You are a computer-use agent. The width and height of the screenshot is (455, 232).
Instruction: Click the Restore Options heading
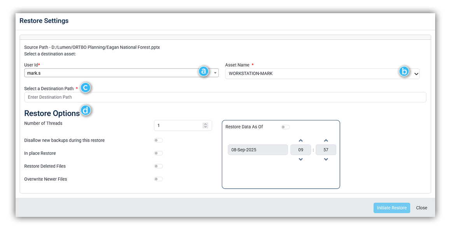coord(52,113)
